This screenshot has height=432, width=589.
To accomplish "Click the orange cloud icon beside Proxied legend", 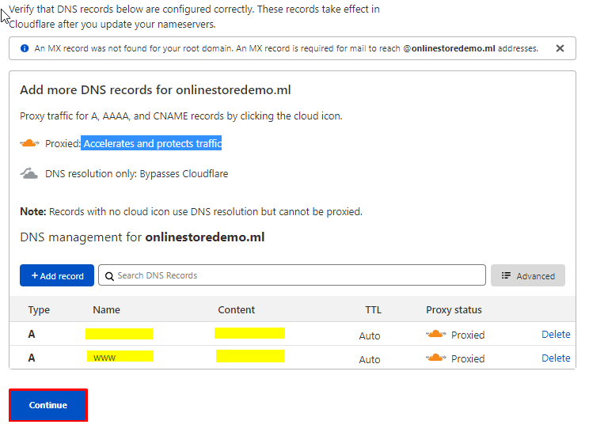I will click(x=29, y=143).
